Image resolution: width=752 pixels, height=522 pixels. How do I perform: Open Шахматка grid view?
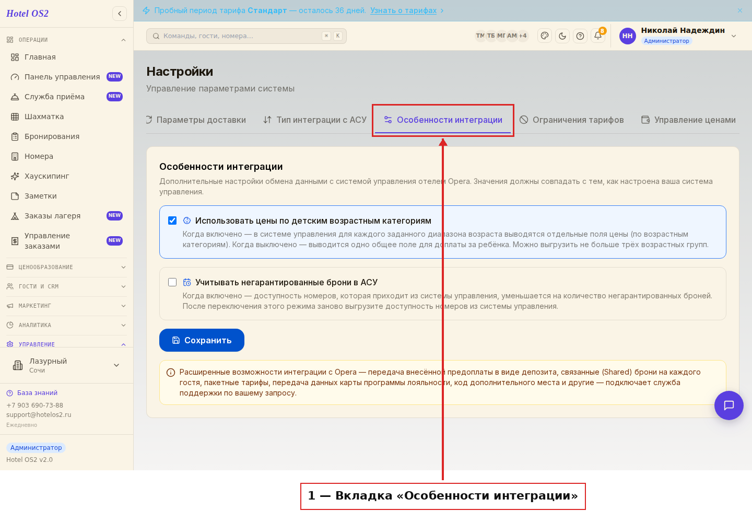[x=66, y=117]
